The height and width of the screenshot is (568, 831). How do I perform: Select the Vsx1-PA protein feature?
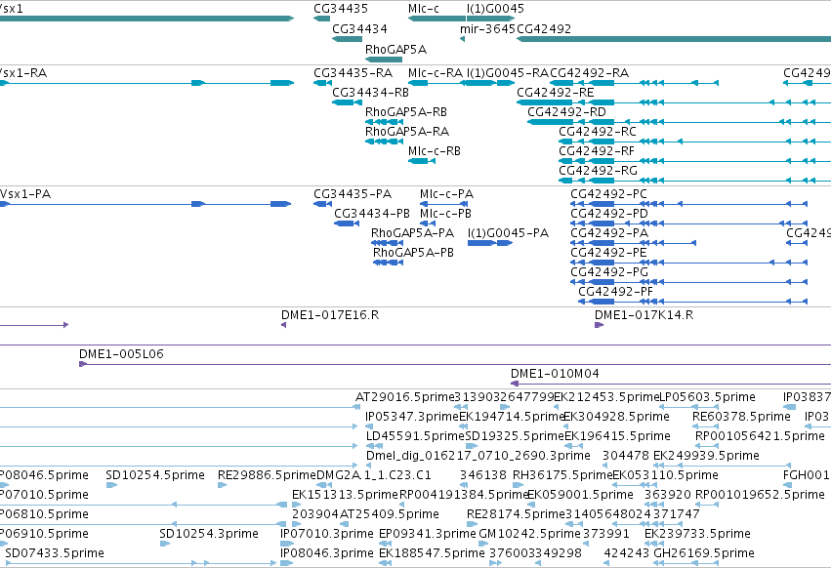25,194
